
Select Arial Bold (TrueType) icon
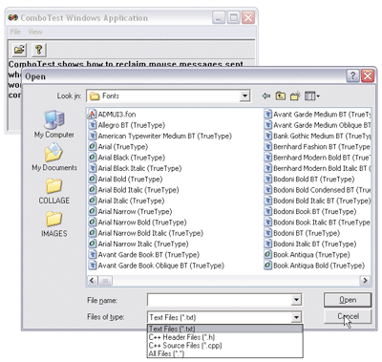tap(92, 179)
